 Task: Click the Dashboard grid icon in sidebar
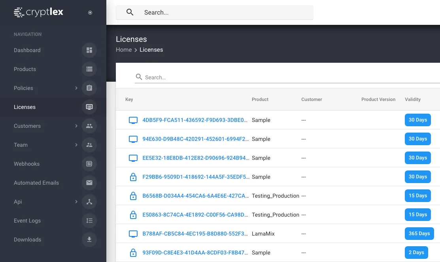(89, 50)
